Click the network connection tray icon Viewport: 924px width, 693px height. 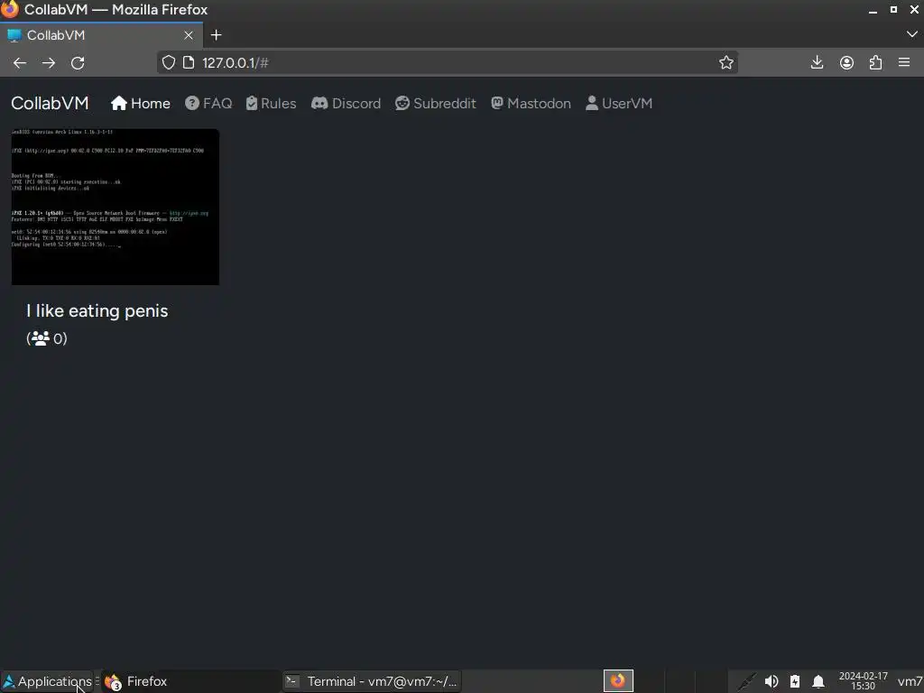click(746, 681)
